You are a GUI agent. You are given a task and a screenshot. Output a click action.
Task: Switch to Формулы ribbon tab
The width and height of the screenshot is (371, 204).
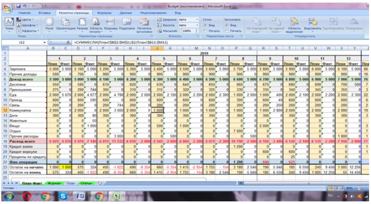click(104, 13)
